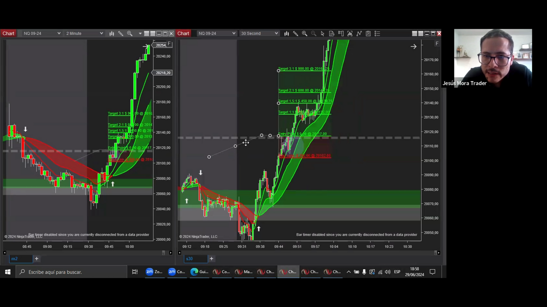Click zoom in magnifier in 30 Second chart
The width and height of the screenshot is (547, 307).
coord(305,34)
